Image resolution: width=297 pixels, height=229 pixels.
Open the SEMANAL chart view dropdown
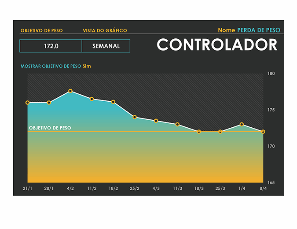click(106, 46)
